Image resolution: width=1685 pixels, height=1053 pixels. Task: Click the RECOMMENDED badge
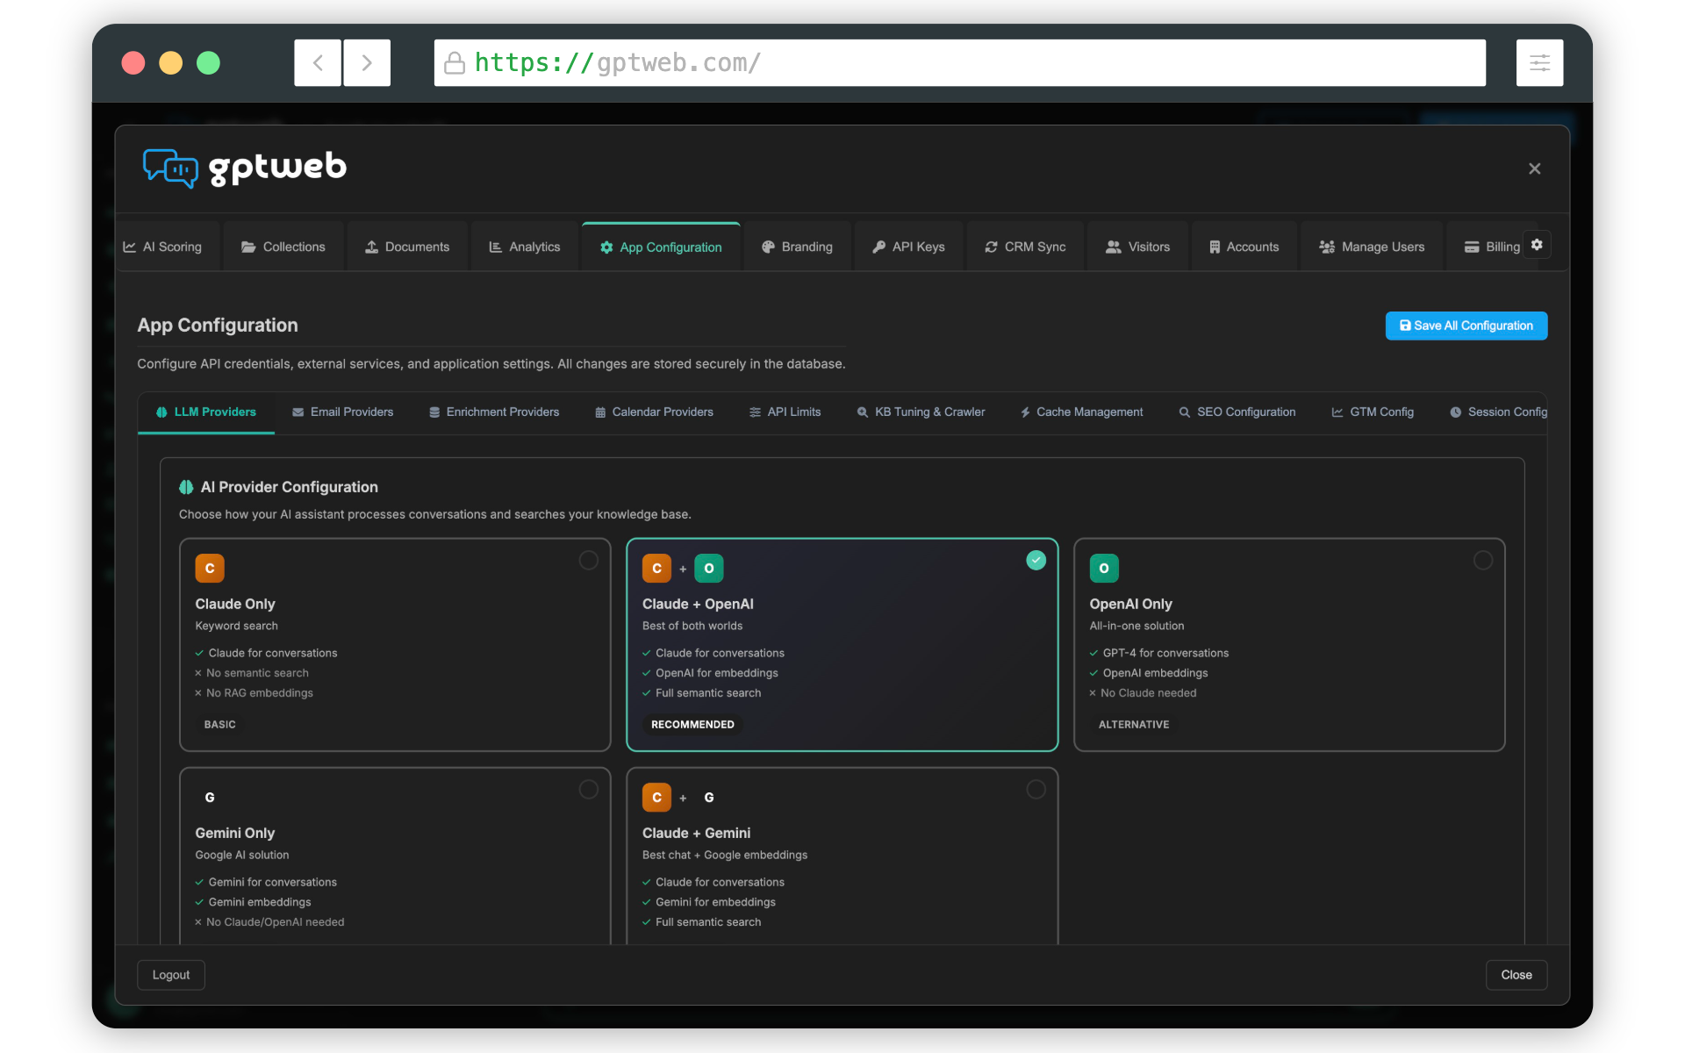pyautogui.click(x=692, y=725)
